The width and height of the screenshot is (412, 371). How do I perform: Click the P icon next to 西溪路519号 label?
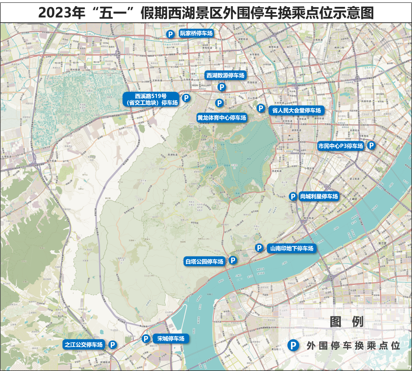point(186,98)
